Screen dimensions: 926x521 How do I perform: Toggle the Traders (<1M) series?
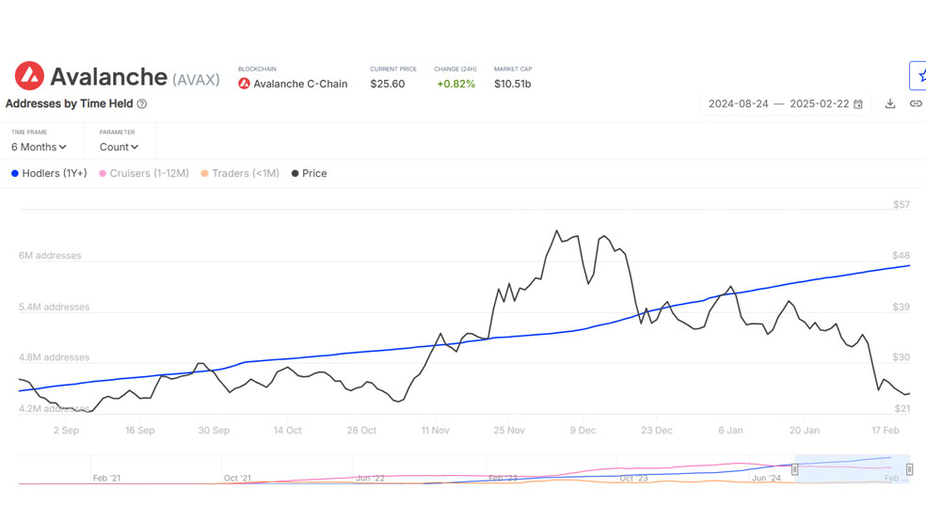[x=240, y=173]
